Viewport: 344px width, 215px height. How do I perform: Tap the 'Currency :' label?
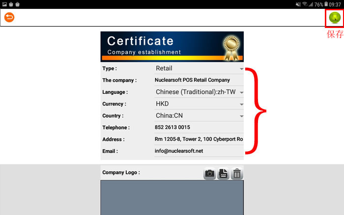tap(114, 104)
